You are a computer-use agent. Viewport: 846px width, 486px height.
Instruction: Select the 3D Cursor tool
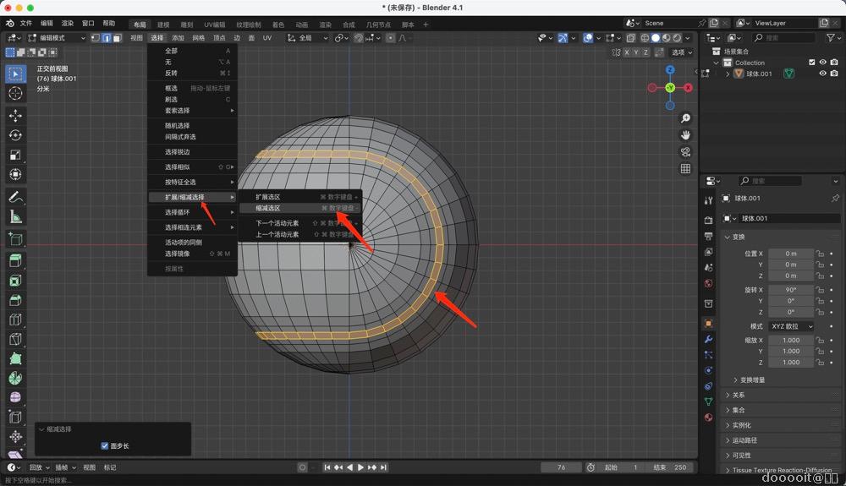coord(15,93)
